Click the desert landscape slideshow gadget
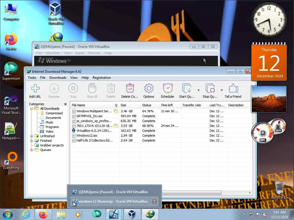Screen dimensions: 294x220 [x=269, y=99]
